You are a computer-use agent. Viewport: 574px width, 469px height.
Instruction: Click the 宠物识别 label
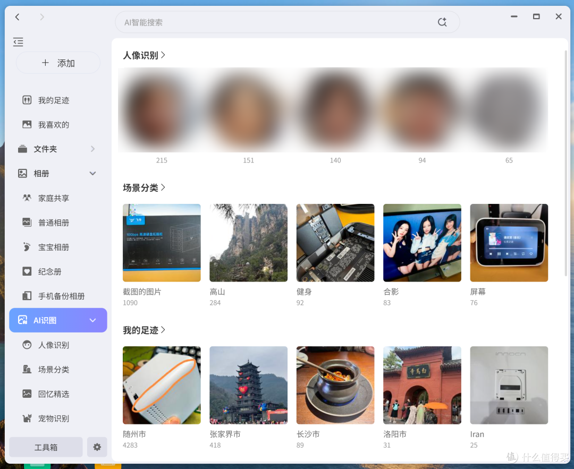pos(54,419)
